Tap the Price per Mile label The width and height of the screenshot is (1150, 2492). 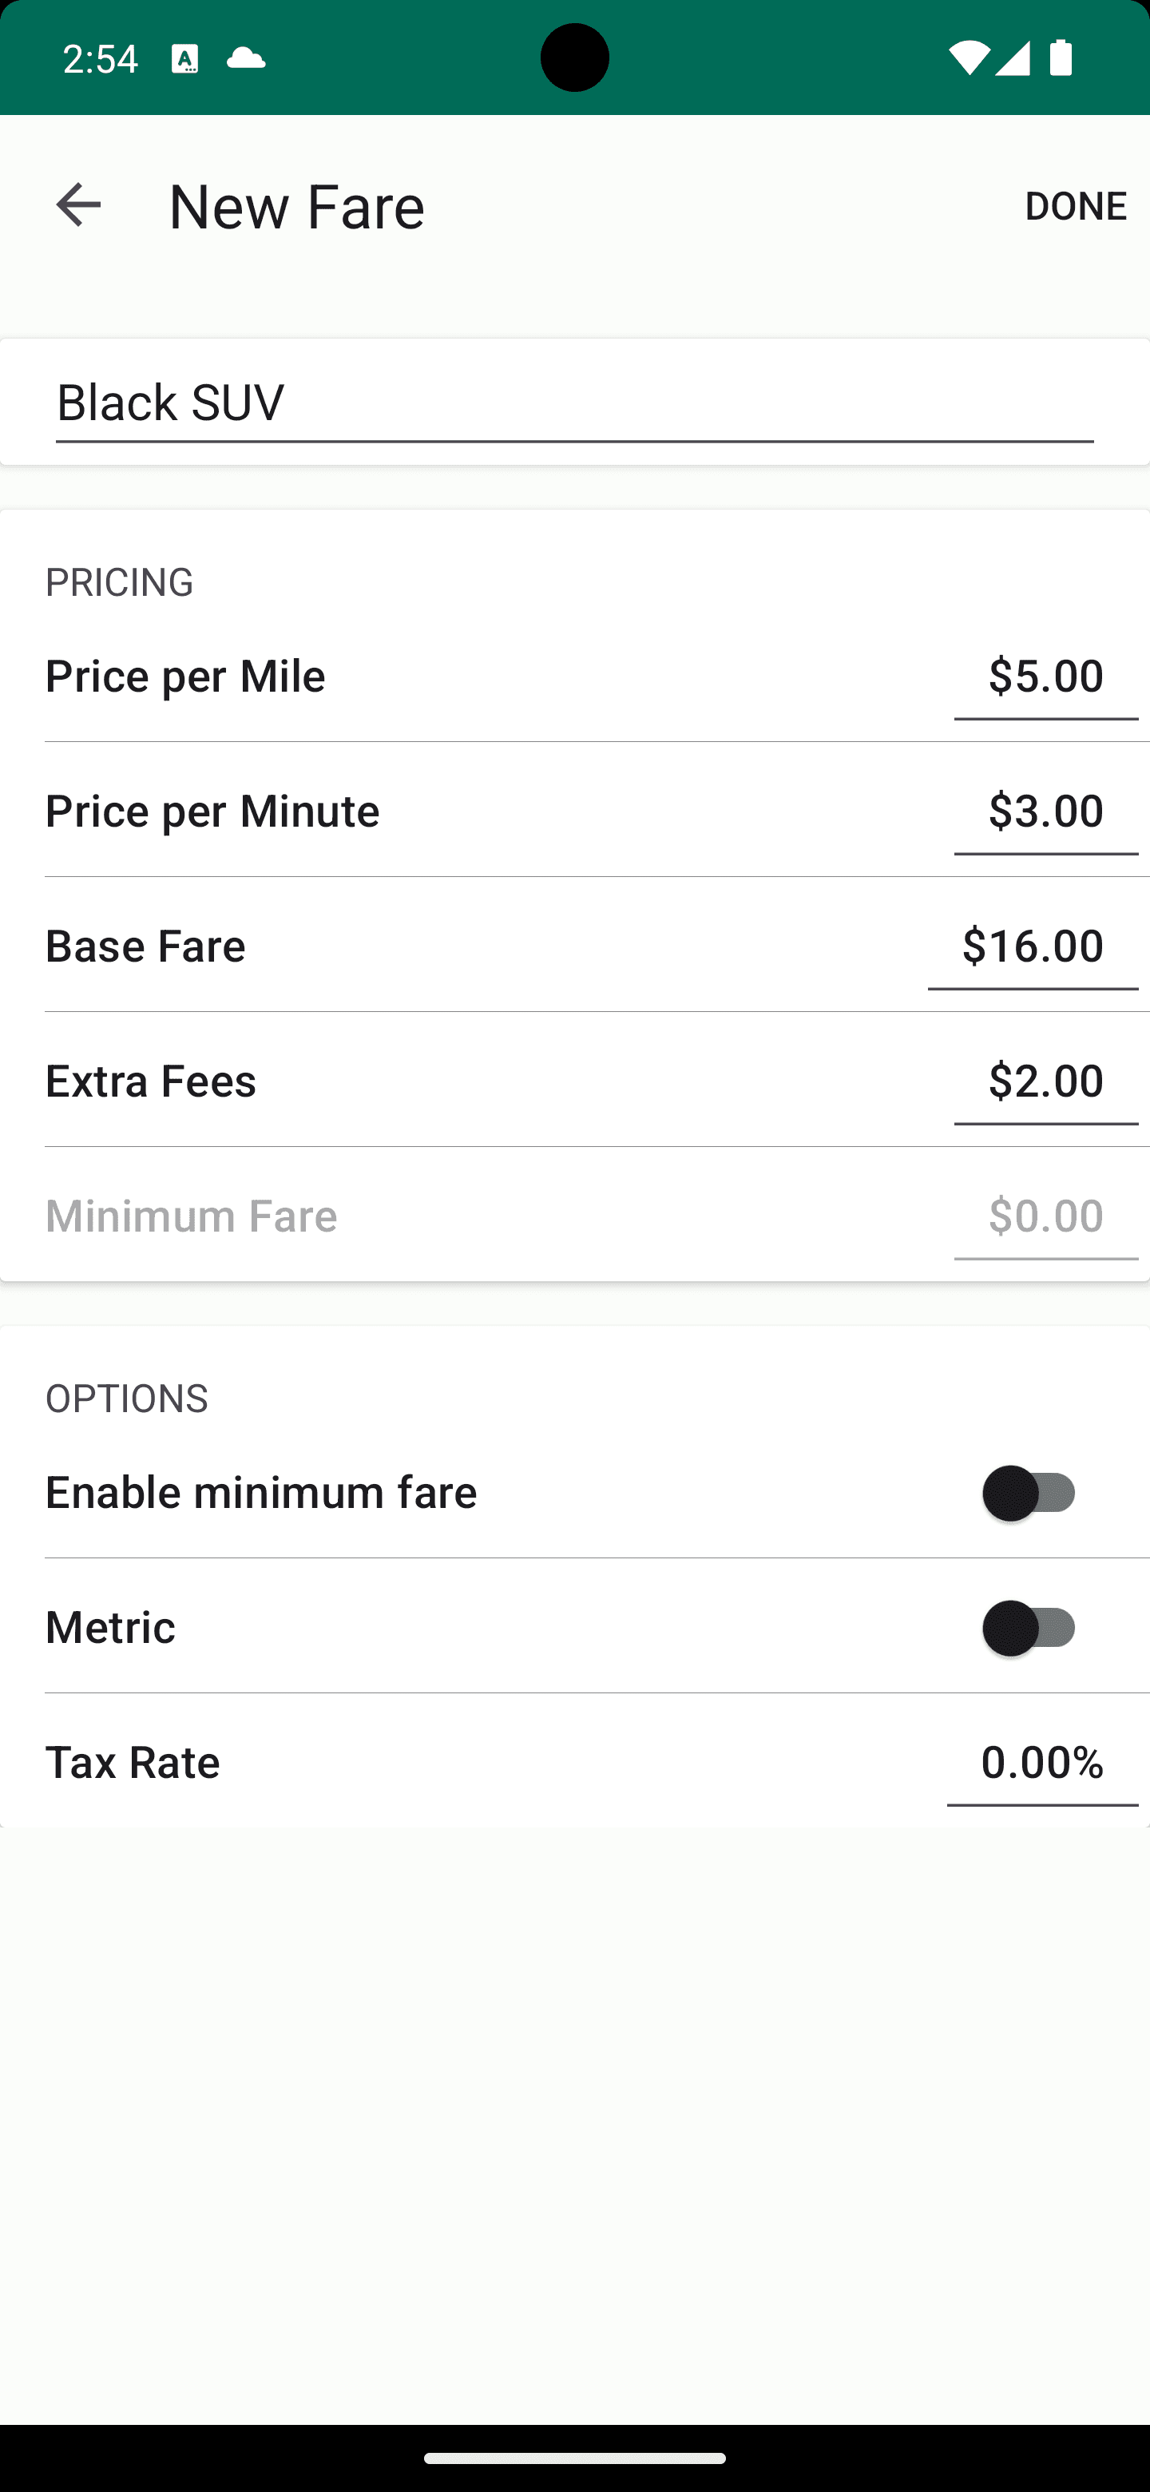click(186, 677)
